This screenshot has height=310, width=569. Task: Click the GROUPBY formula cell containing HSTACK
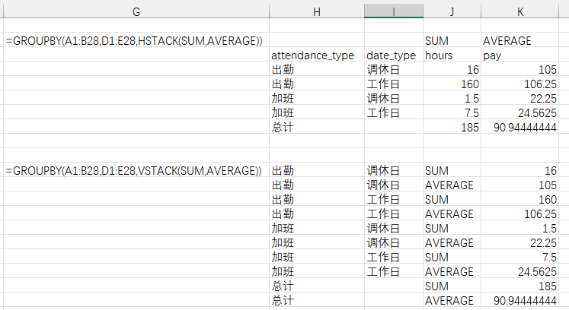point(136,40)
